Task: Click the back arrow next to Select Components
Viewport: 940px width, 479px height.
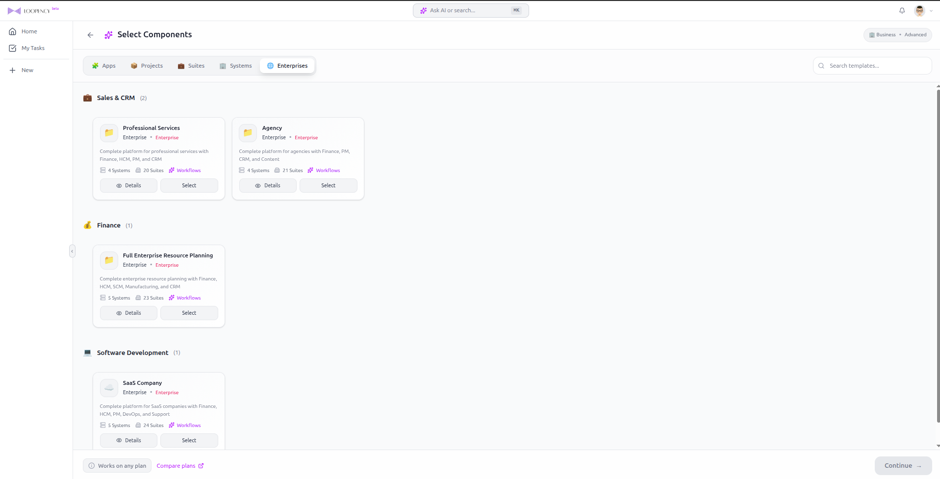Action: pos(90,35)
